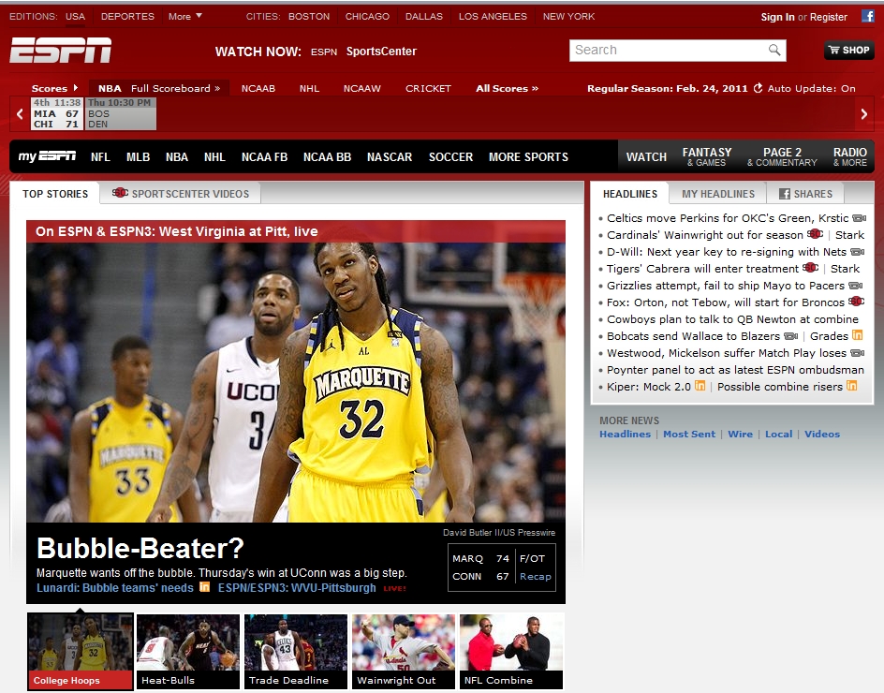Play video icon for Grizzlies Mayo headline

click(x=855, y=286)
